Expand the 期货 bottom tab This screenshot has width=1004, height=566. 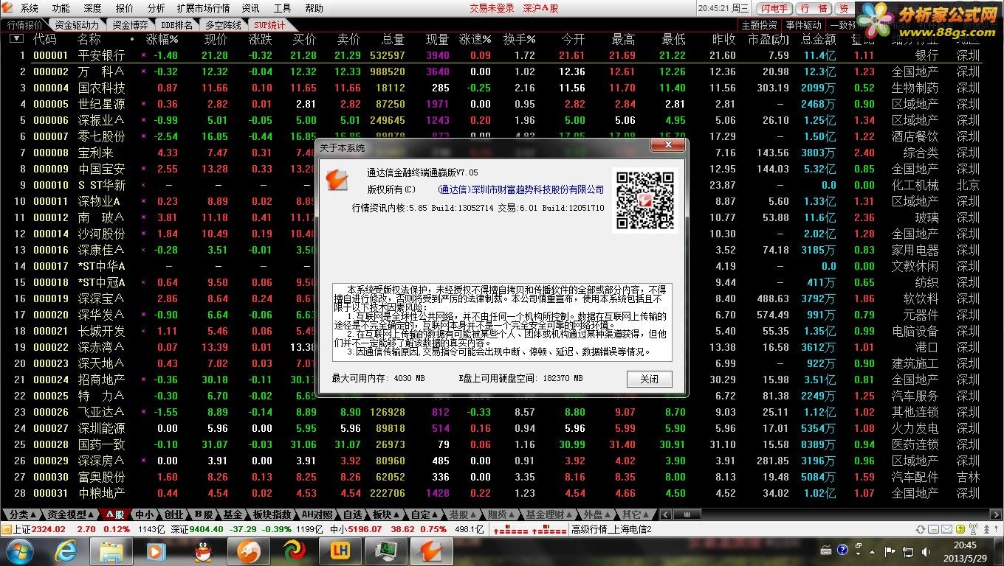pos(501,514)
